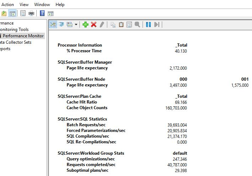Click Batch Requests value 39,693.004
Viewport: 252px width, 176px height.
click(177, 125)
